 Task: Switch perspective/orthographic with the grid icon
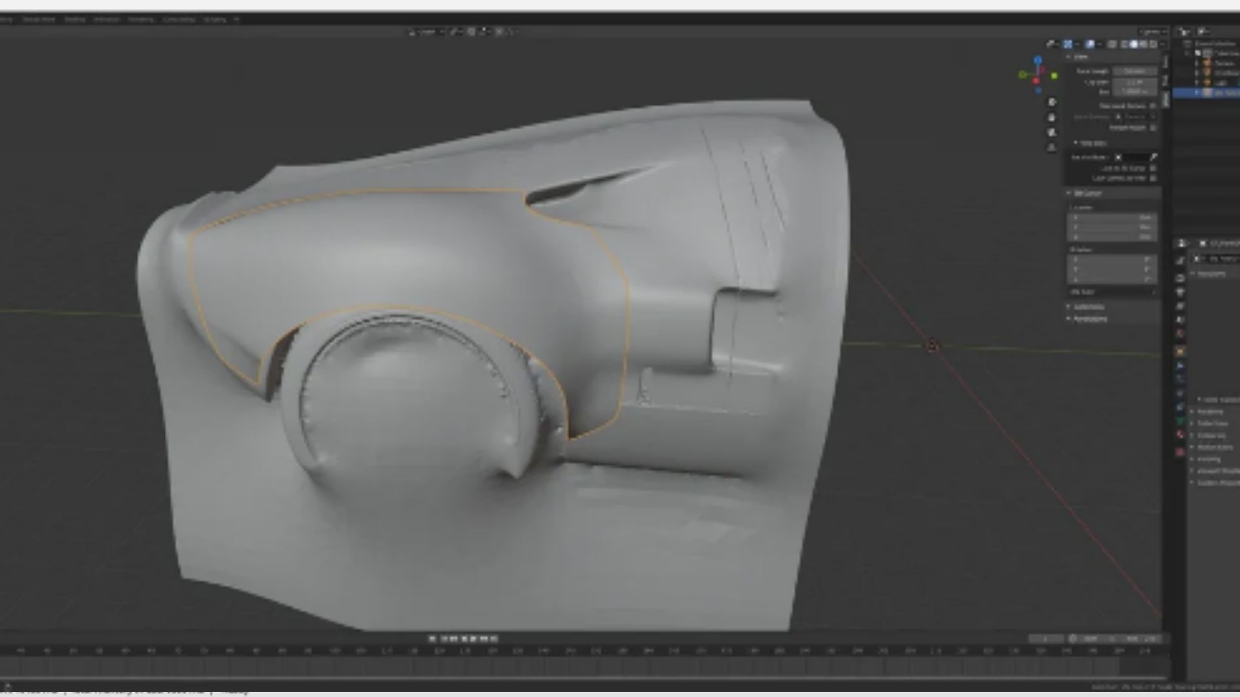(x=1052, y=147)
